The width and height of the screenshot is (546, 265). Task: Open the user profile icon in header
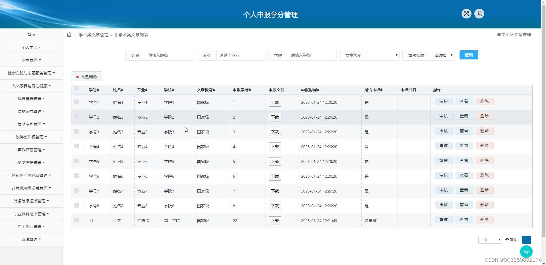point(479,14)
